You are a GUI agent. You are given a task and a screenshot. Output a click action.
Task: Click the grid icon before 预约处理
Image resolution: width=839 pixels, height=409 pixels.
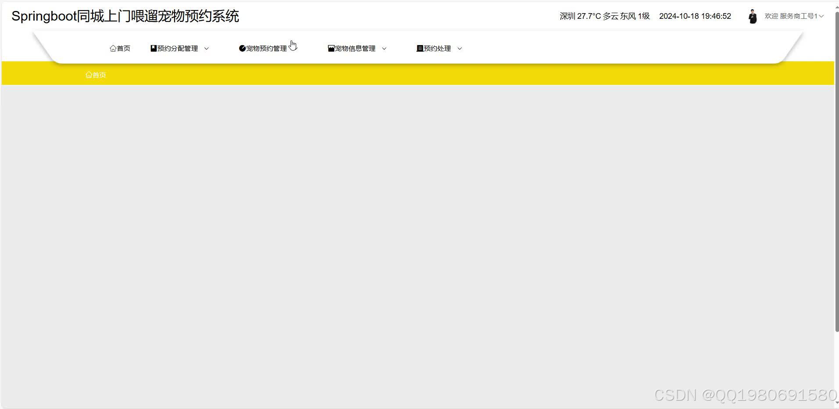click(420, 48)
